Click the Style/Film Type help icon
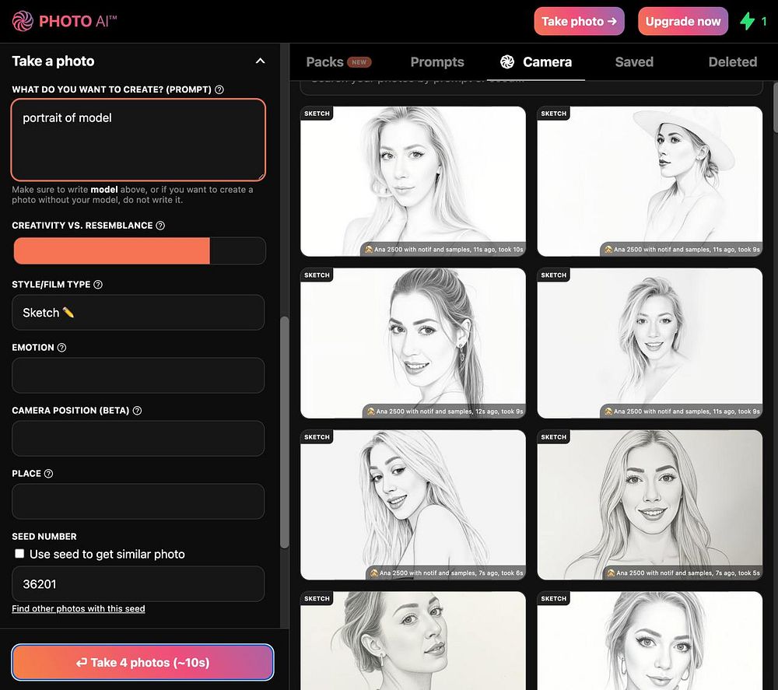The image size is (778, 690). click(x=98, y=284)
